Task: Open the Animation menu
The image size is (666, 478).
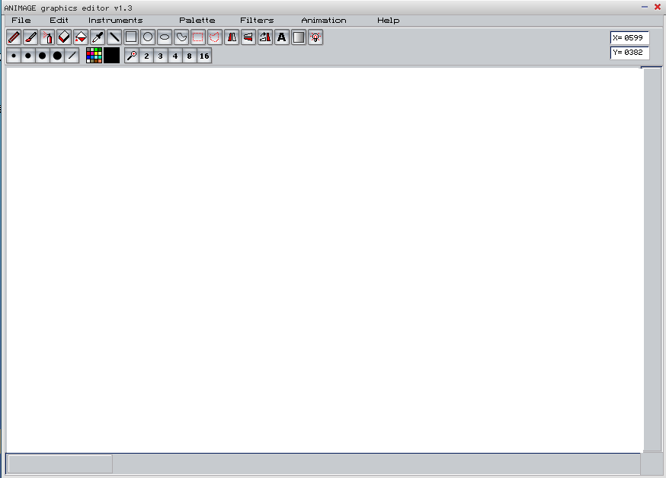Action: coord(324,21)
